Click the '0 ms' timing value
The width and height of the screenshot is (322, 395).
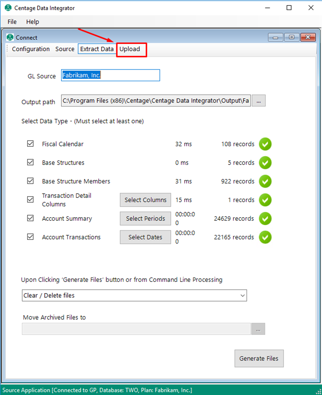[x=182, y=163]
